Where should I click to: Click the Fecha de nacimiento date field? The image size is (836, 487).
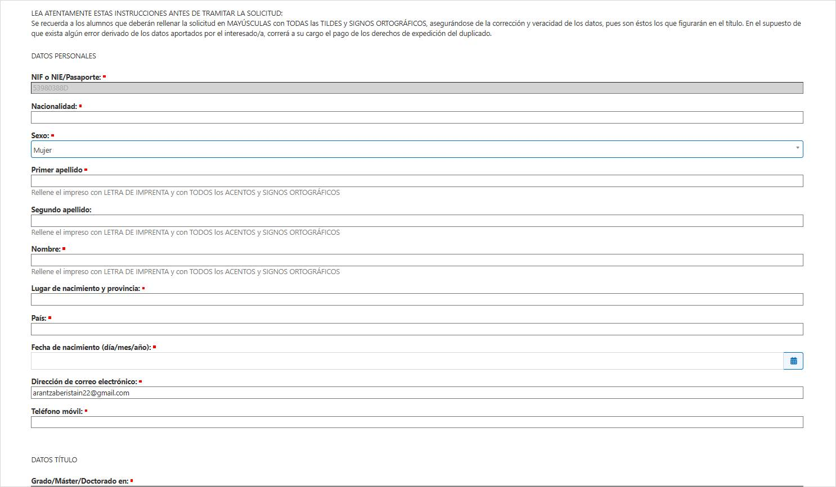(407, 361)
